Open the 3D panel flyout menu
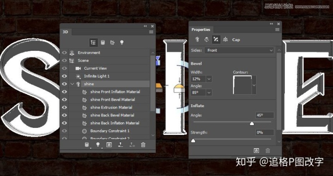Viewport: 333px width, 176px height. coord(151,32)
